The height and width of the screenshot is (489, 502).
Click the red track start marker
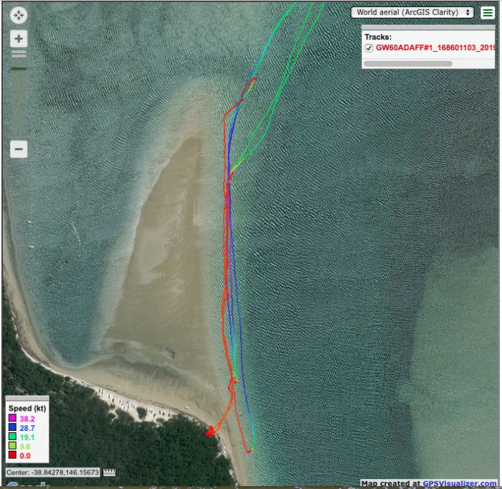pyautogui.click(x=210, y=432)
